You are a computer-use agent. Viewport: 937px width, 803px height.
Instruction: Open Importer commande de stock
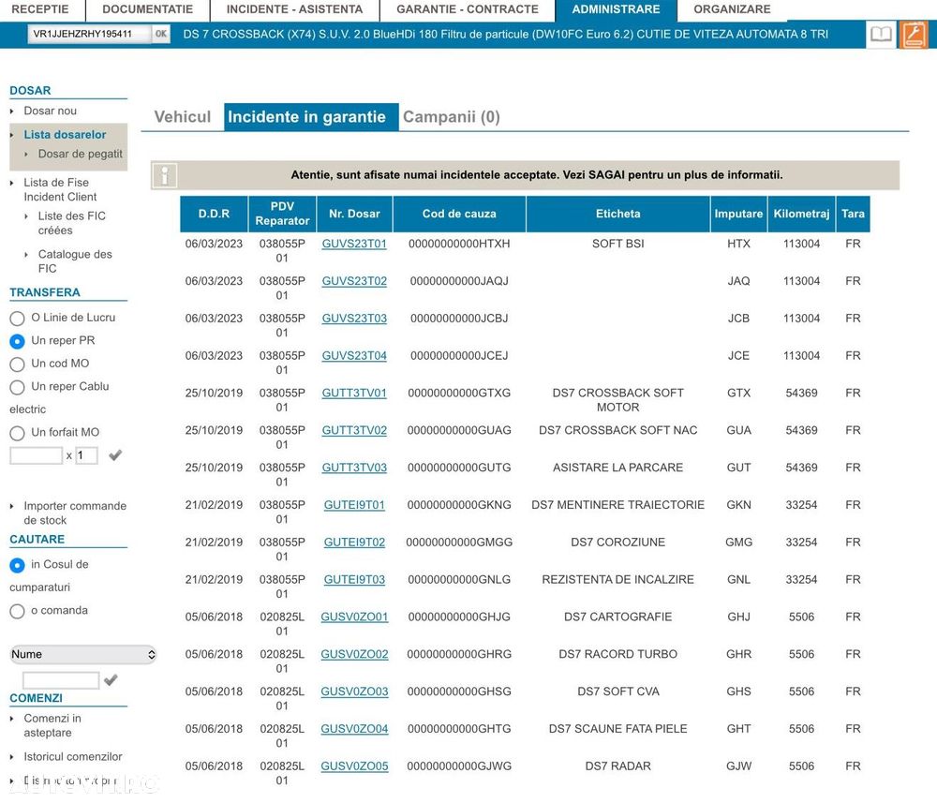[x=75, y=513]
